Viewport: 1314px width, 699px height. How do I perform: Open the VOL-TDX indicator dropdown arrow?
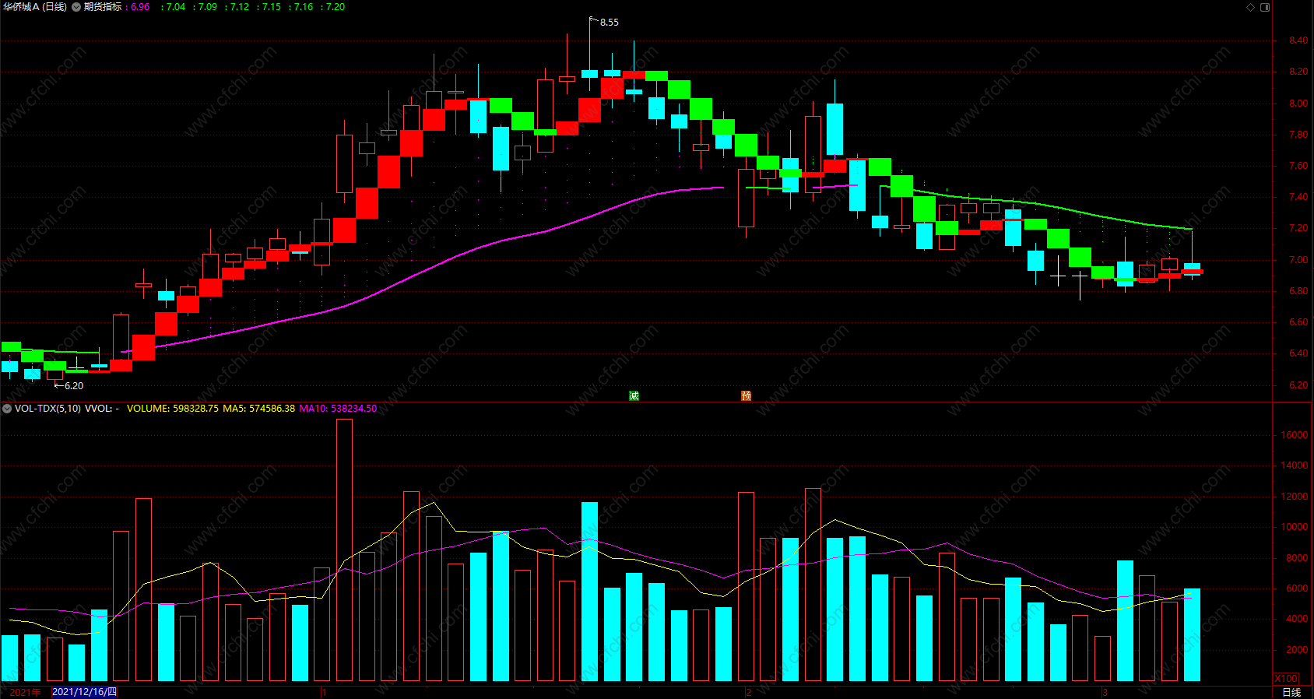(x=7, y=409)
